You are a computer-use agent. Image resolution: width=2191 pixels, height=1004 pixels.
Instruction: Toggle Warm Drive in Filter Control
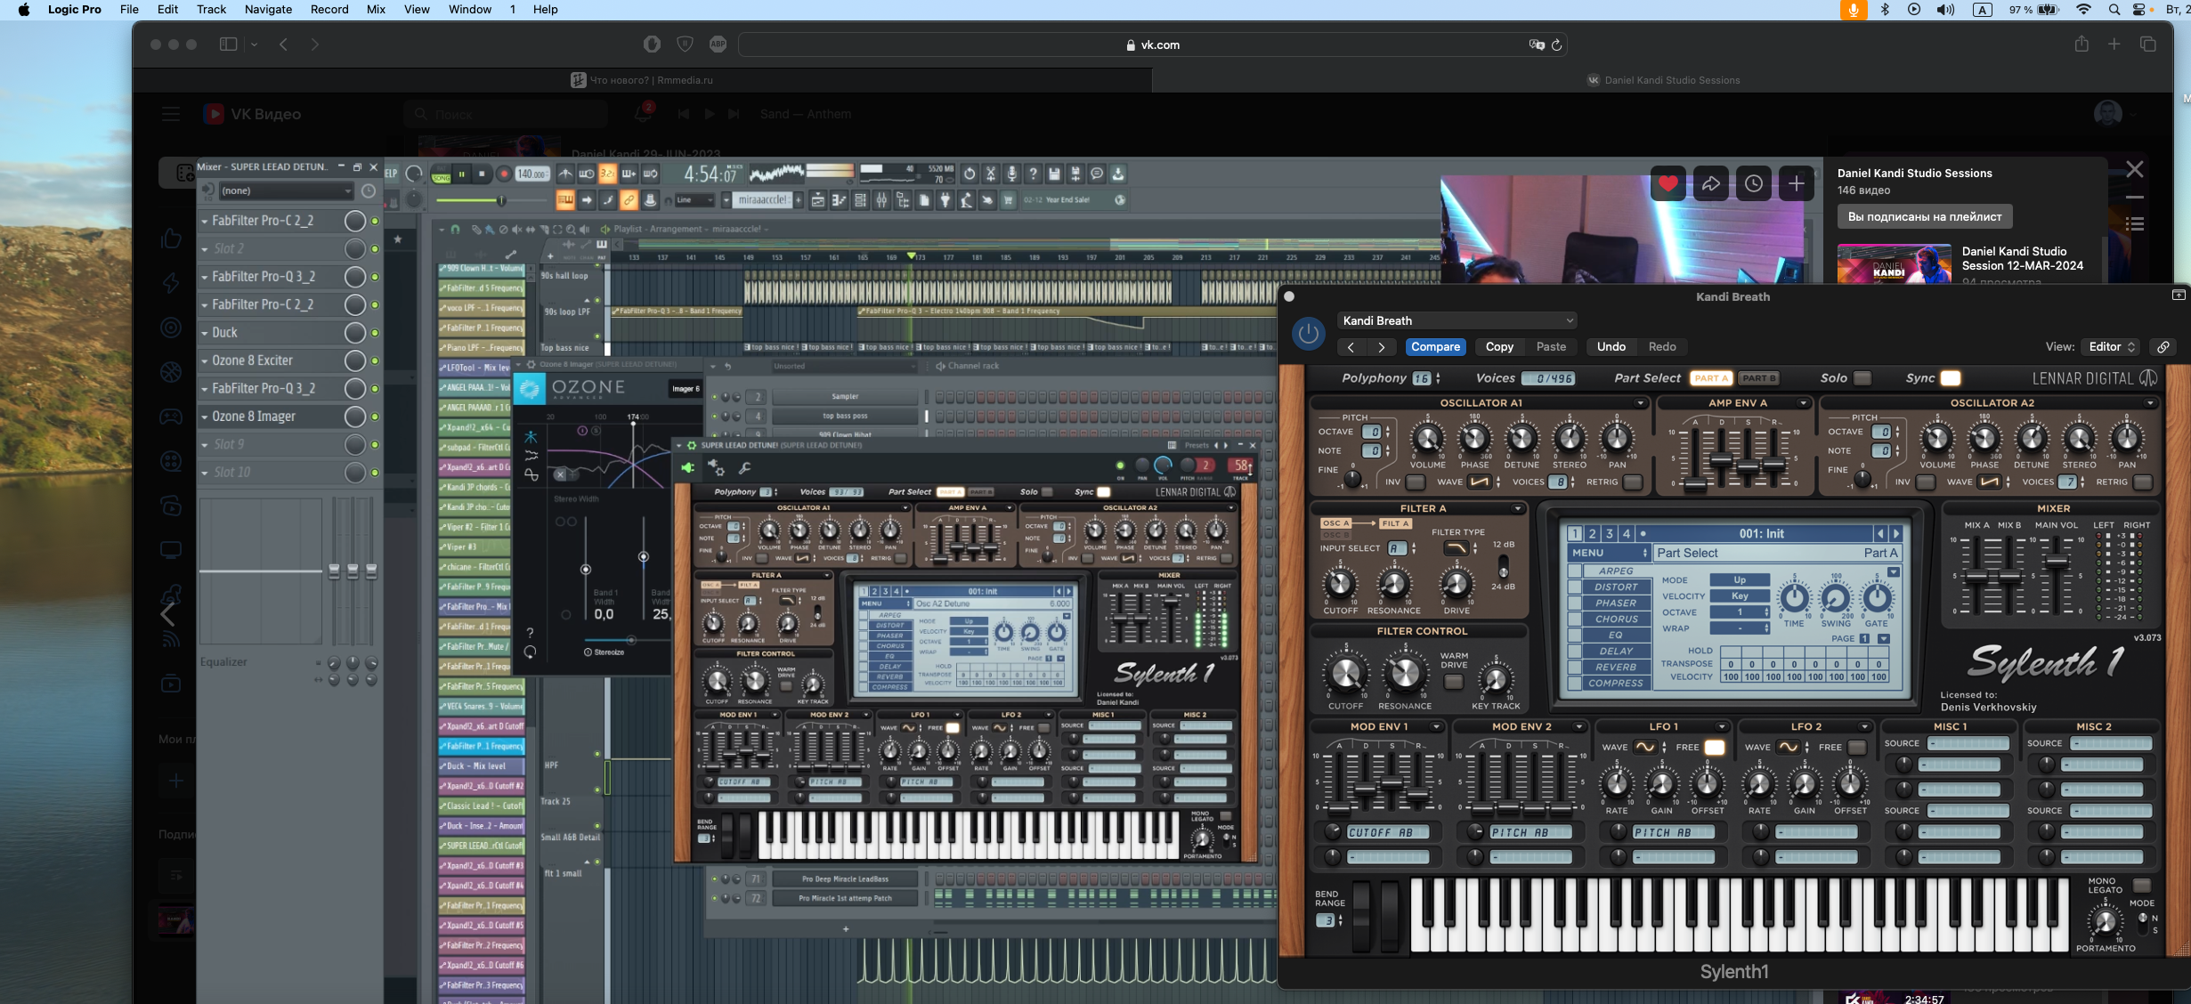point(1453,683)
